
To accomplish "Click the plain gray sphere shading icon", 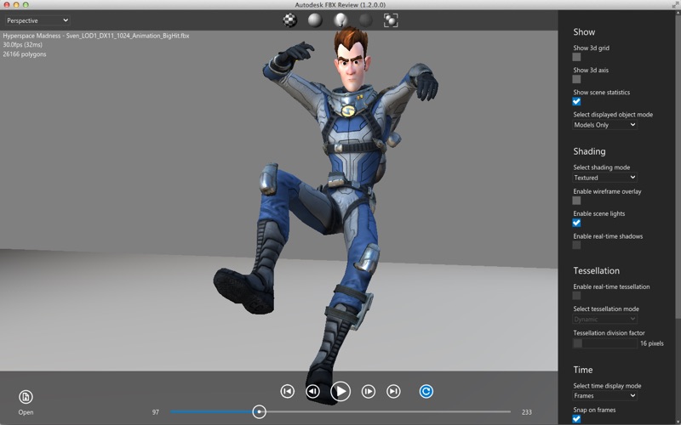I will coord(315,20).
